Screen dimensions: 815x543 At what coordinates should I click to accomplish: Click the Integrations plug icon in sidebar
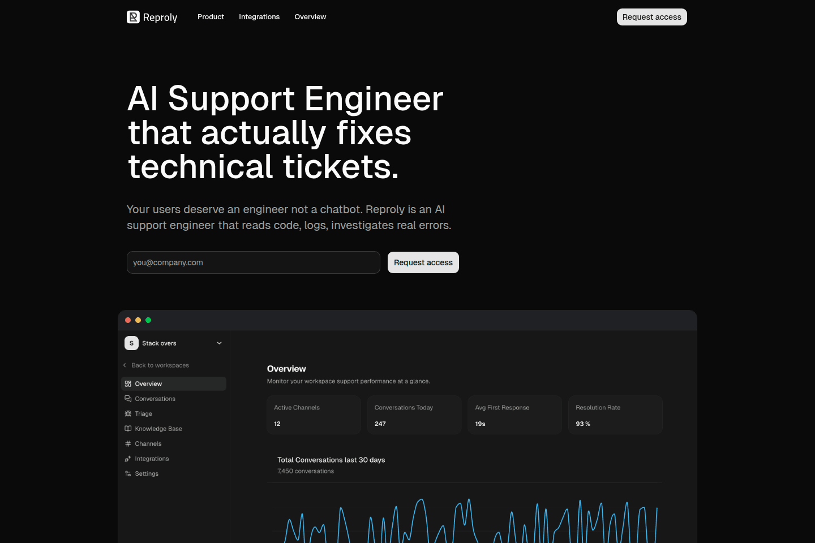(128, 459)
